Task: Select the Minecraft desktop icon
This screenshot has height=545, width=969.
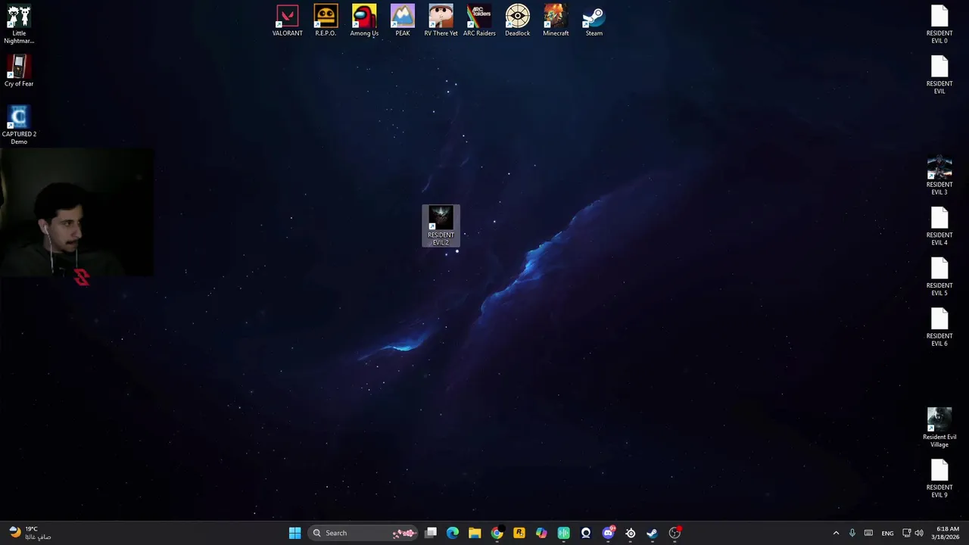Action: click(556, 21)
